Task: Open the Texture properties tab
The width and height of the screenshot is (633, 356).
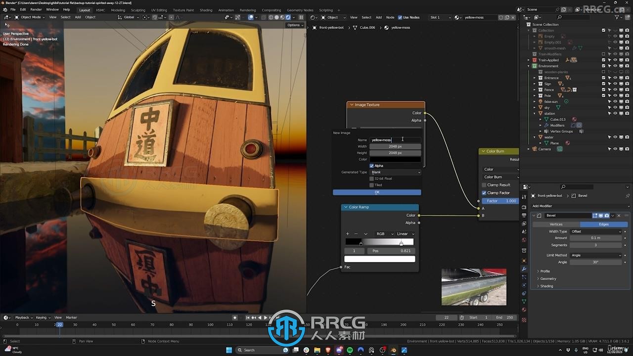Action: (524, 320)
